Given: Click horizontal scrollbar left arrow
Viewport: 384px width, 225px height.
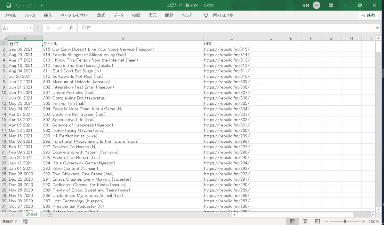Looking at the screenshot, I should pyautogui.click(x=235, y=215).
